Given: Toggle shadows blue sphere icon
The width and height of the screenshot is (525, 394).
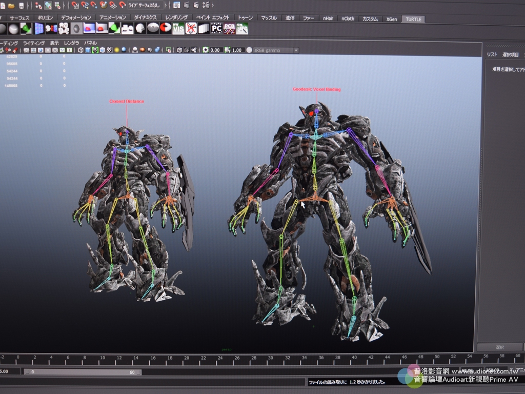Looking at the screenshot, I should coord(124,50).
